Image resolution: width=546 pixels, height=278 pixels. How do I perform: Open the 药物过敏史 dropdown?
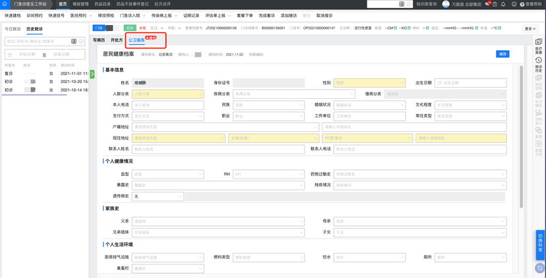[x=420, y=174]
